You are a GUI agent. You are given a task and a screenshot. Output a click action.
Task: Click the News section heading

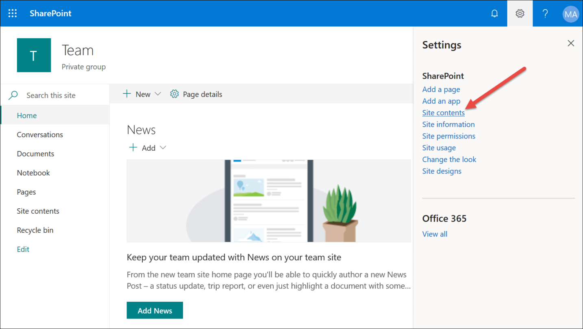(141, 130)
